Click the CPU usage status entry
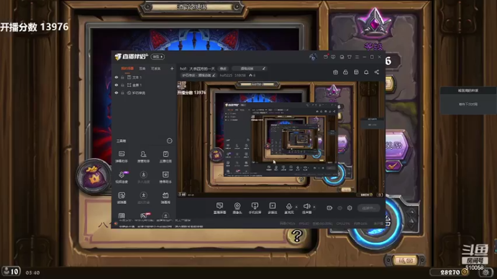The height and width of the screenshot is (279, 497). click(343, 224)
